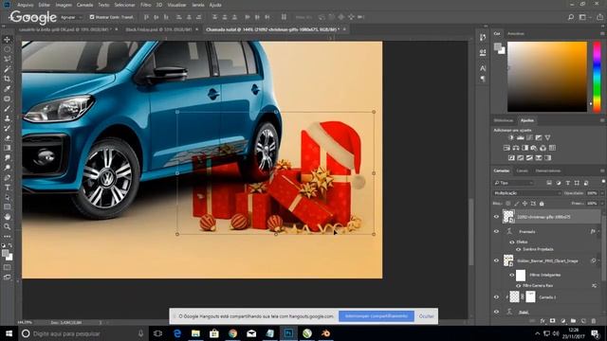Open Blender from the taskbar
This screenshot has width=607, height=341.
coord(325,333)
